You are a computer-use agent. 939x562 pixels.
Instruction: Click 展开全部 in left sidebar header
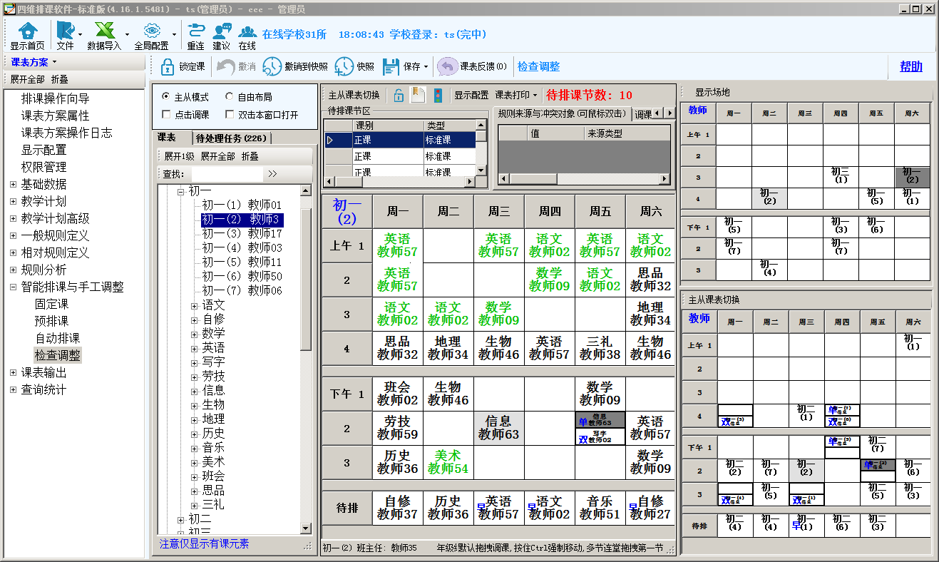click(x=27, y=79)
